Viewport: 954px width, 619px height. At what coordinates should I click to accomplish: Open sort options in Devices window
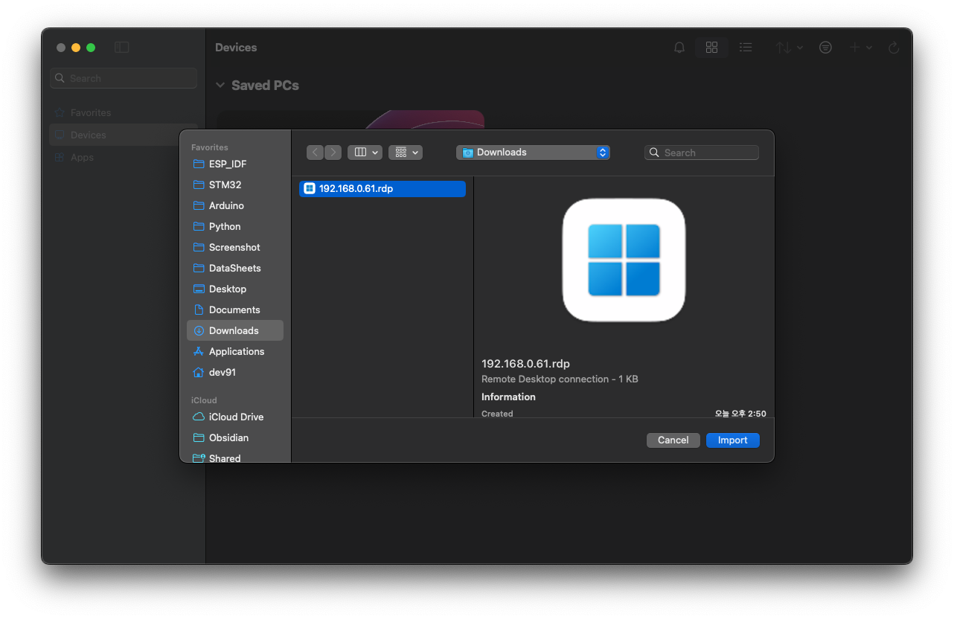coord(789,48)
